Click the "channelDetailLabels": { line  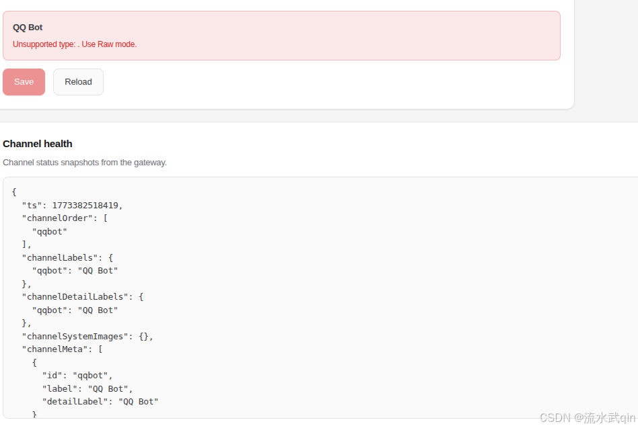[83, 297]
